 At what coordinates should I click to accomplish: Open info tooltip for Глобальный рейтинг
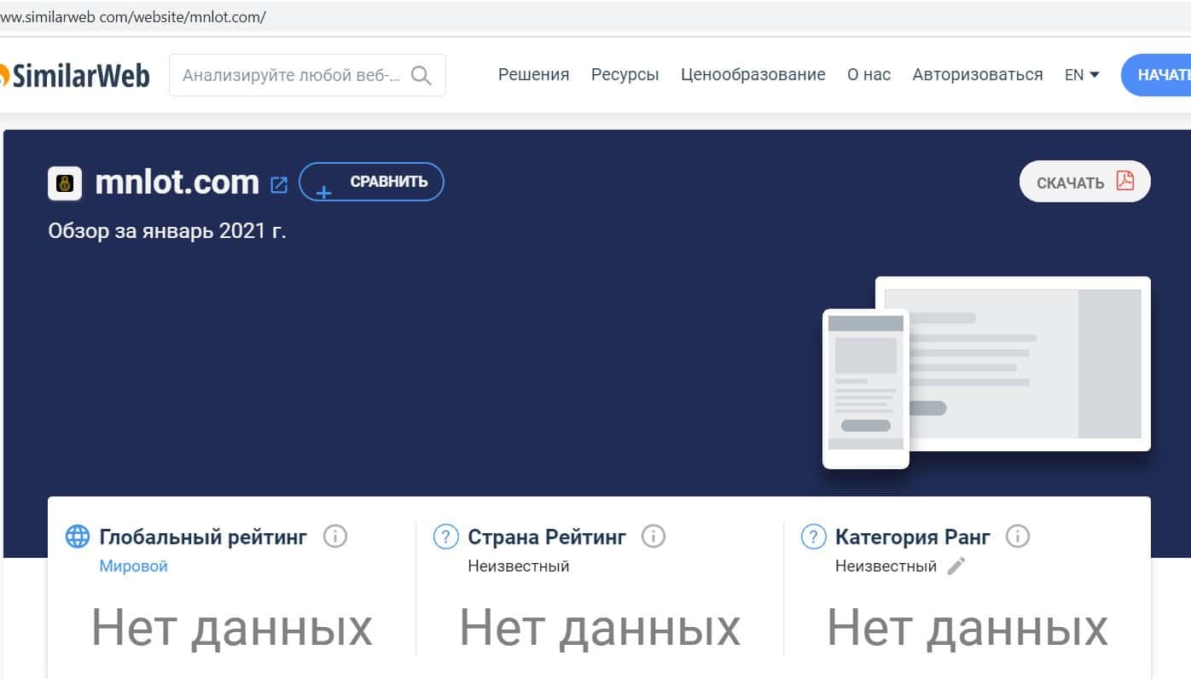[x=335, y=537]
